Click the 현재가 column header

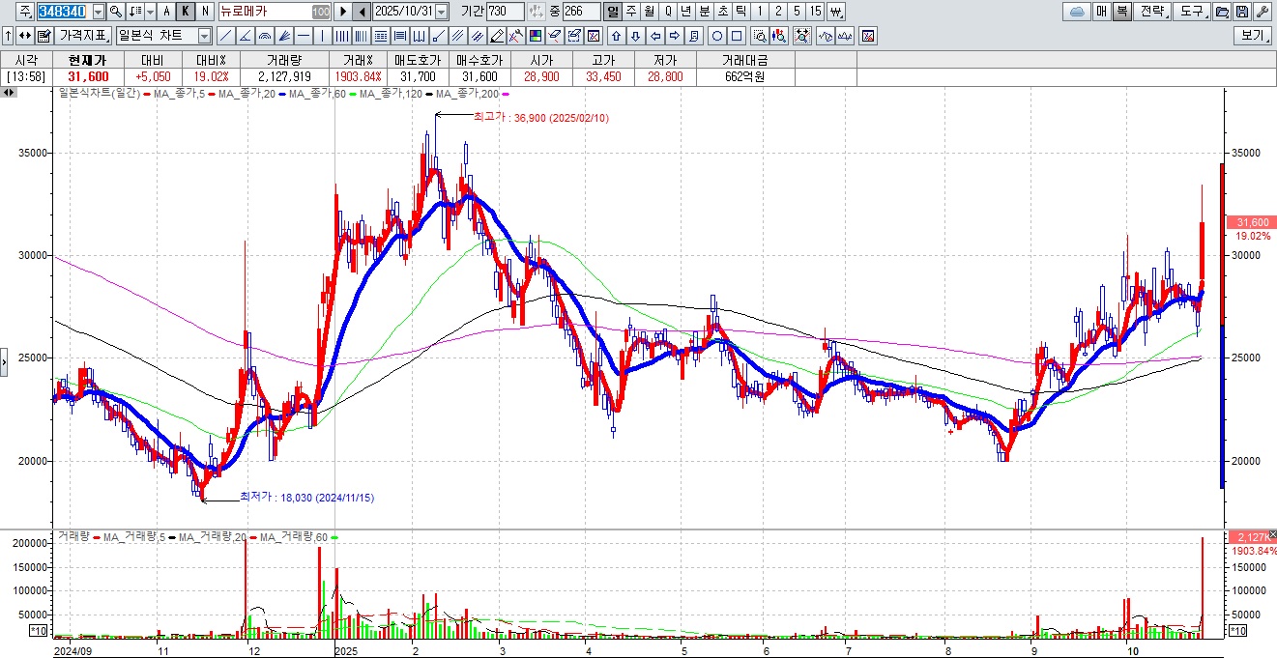click(x=88, y=60)
